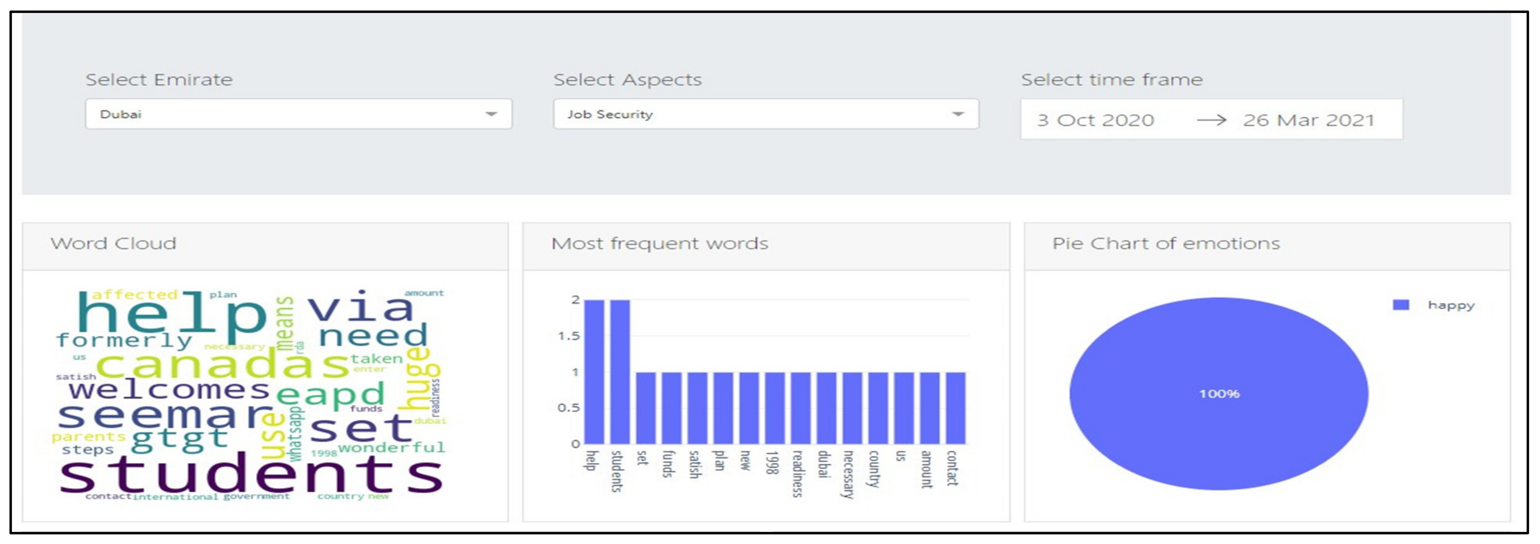Click the dubai bar in the chart

click(826, 408)
